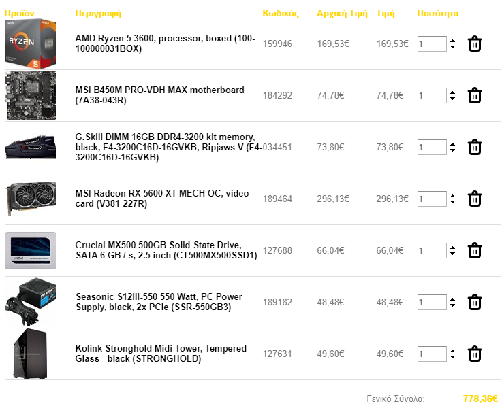Open the Seasonic power supply image
The height and width of the screenshot is (408, 502).
coord(31,302)
